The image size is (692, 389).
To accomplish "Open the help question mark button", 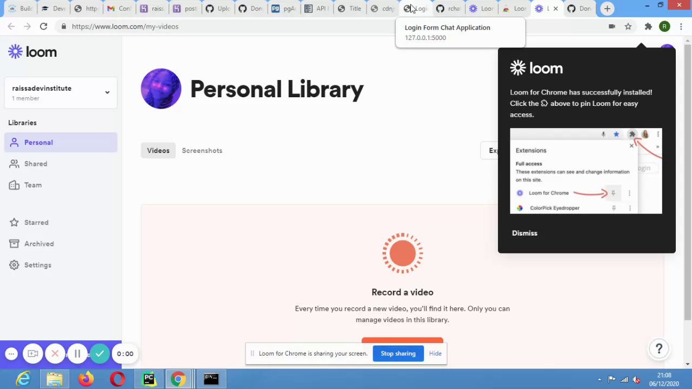I will pyautogui.click(x=659, y=349).
